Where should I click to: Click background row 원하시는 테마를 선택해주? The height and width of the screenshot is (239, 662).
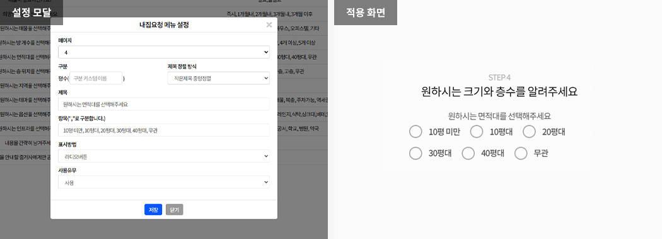[25, 100]
